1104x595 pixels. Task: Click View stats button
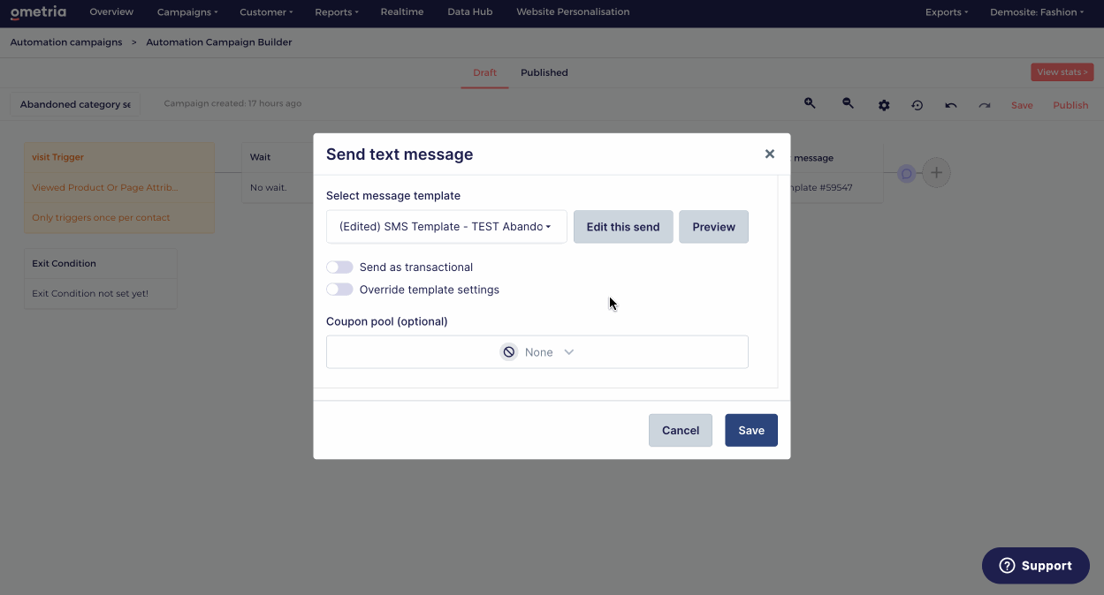1062,72
